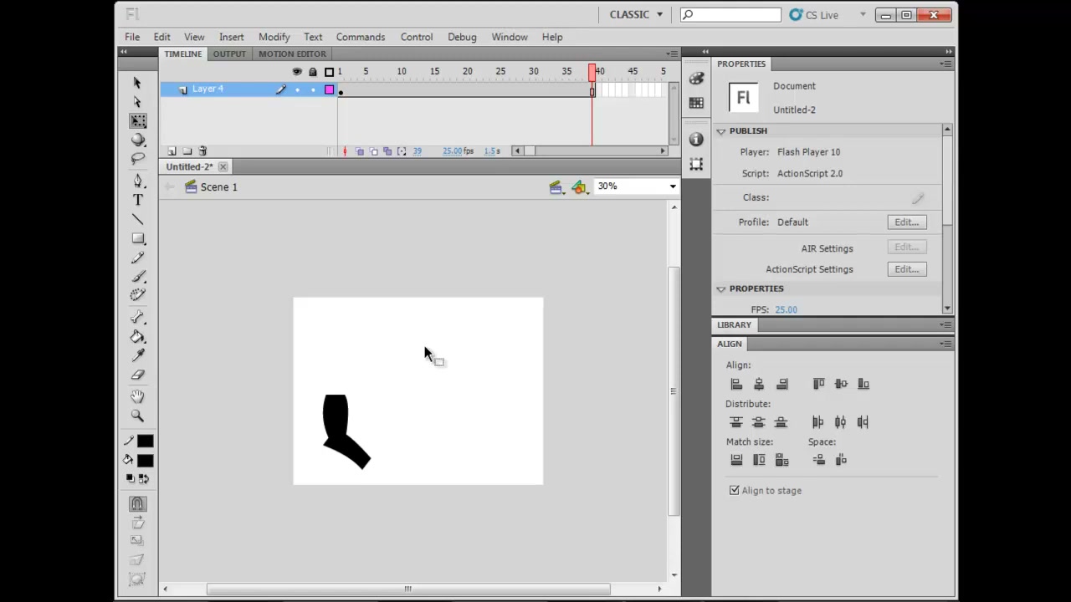Viewport: 1071px width, 602px height.
Task: Select the Text tool in toolbar
Action: (138, 200)
